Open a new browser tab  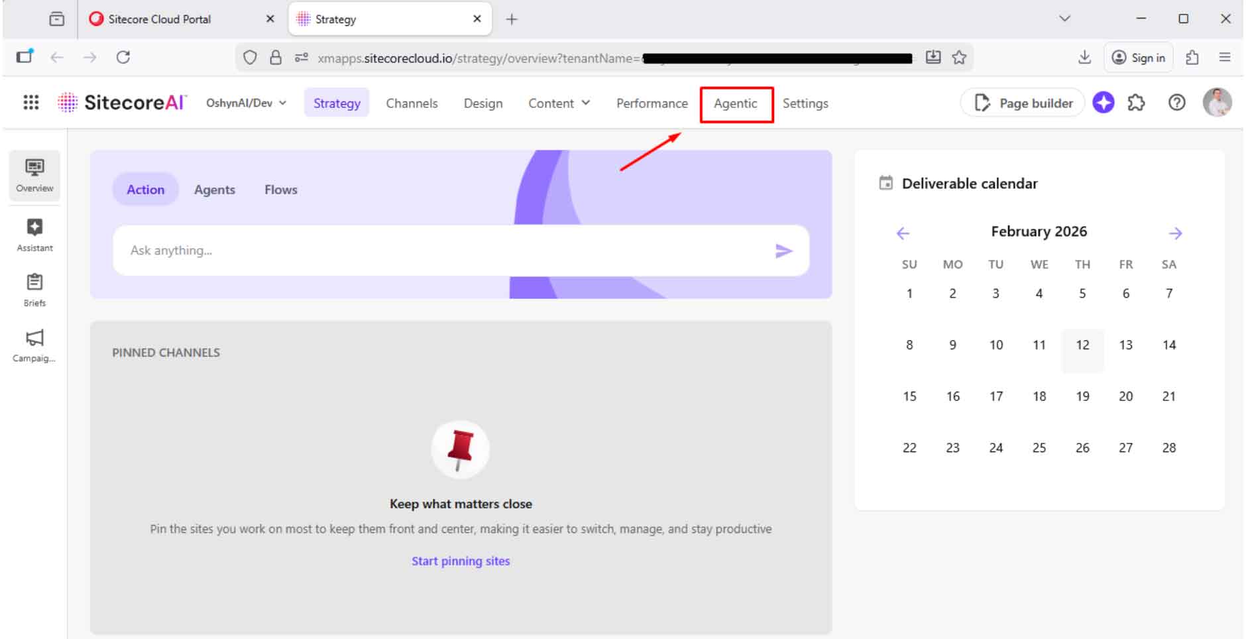(512, 19)
